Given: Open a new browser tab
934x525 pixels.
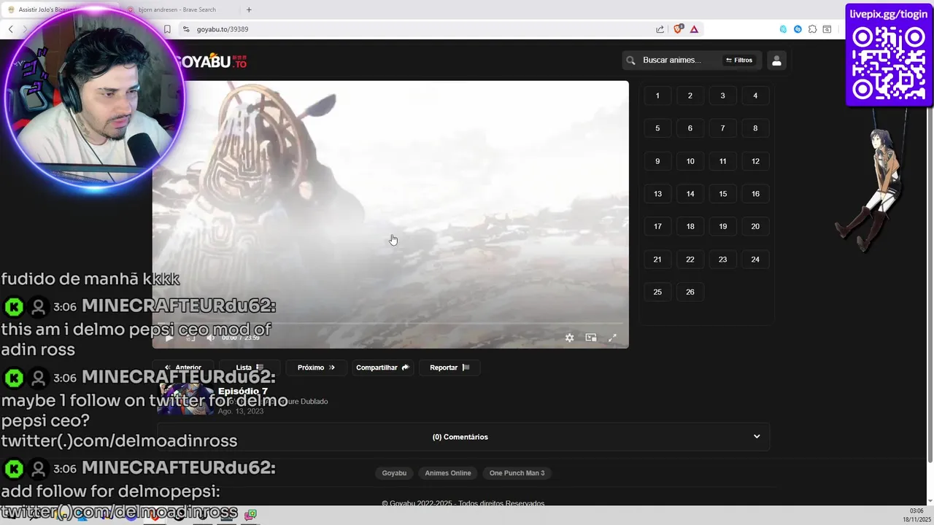Looking at the screenshot, I should (x=249, y=9).
